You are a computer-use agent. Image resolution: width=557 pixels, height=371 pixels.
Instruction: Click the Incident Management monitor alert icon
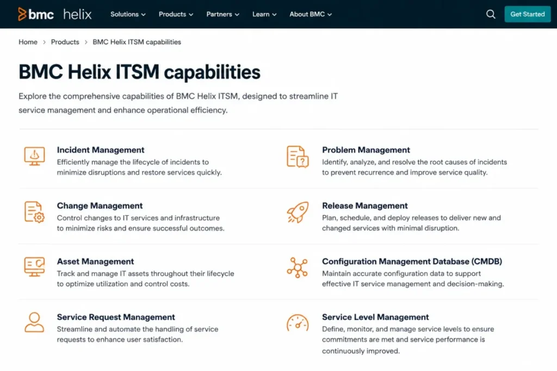coord(34,156)
